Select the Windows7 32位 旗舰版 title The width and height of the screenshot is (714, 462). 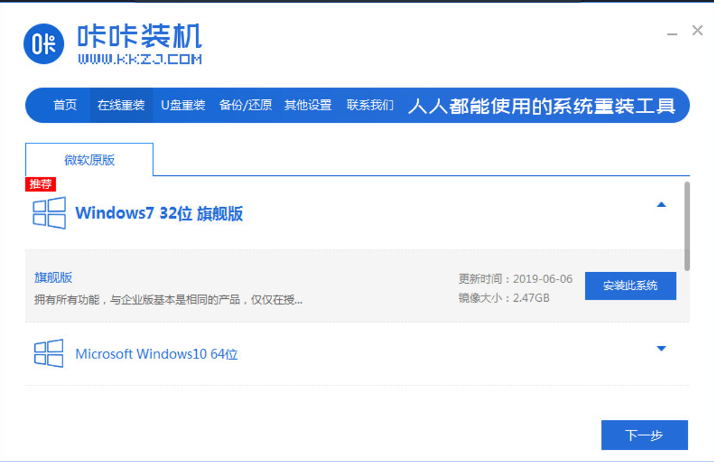pos(159,213)
